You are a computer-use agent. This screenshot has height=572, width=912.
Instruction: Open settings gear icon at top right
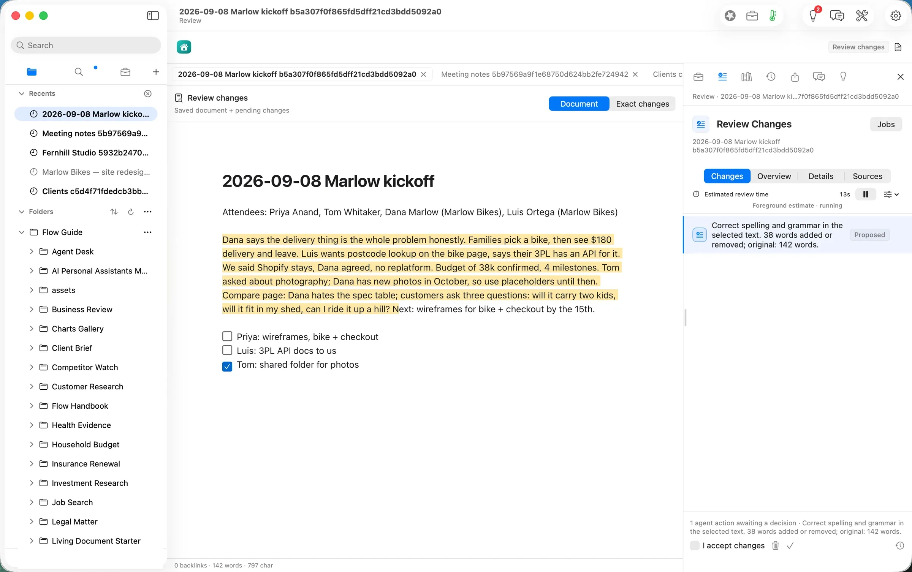coord(896,16)
